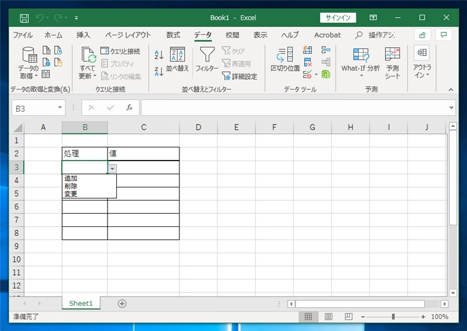The image size is (467, 331).
Task: Toggle the フィルター funnel button
Action: (x=207, y=59)
